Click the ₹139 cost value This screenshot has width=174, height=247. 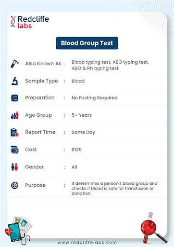(76, 150)
